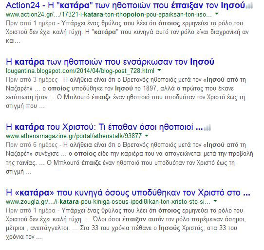The height and width of the screenshot is (250, 264).
Task: Click the rating bars icon beside Action24 title
Action: pyautogui.click(x=249, y=6)
